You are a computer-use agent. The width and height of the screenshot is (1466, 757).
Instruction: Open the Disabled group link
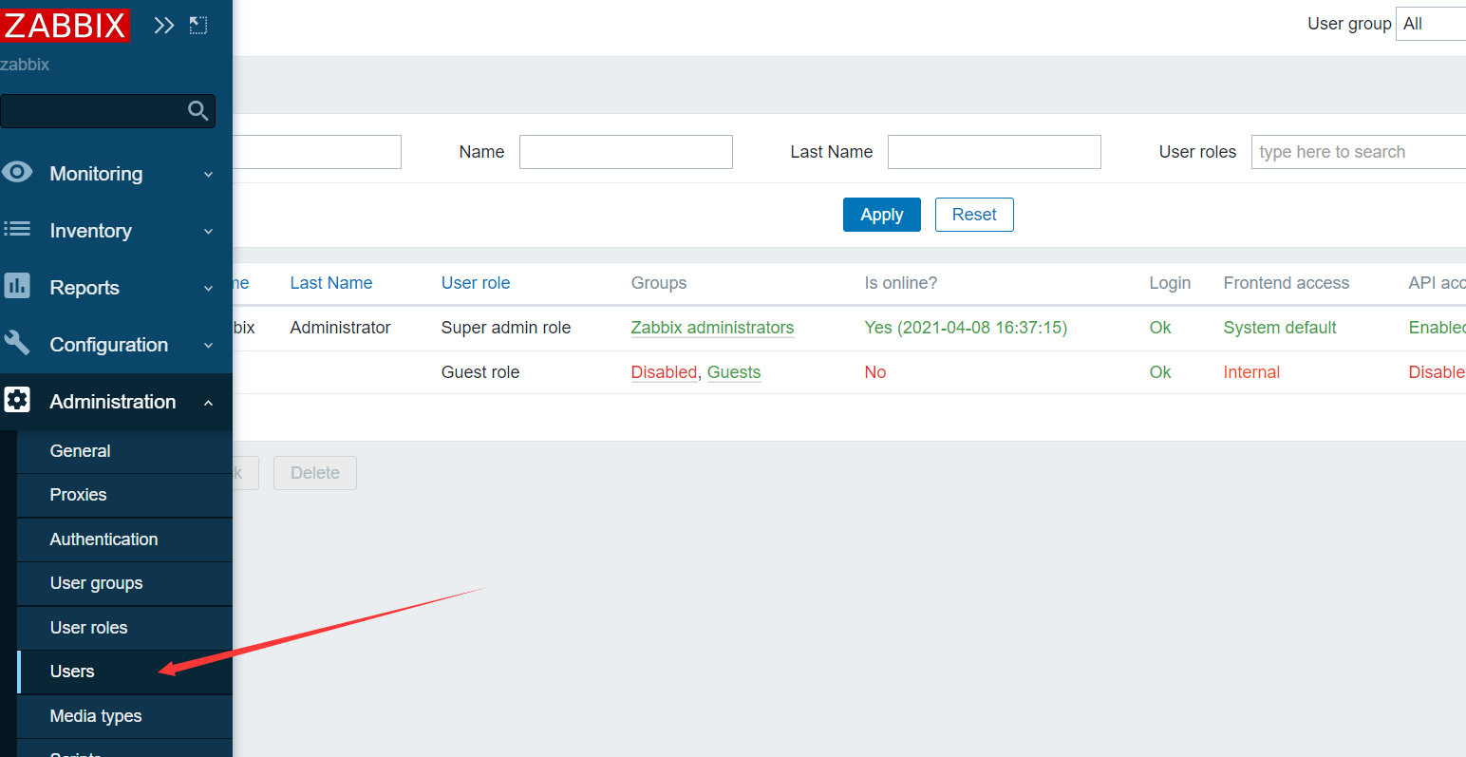point(664,372)
